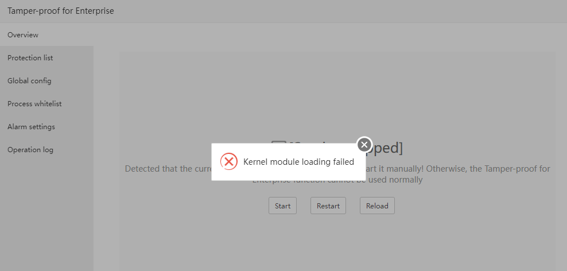Click the 'Detected that the current' warning text

tap(167, 169)
